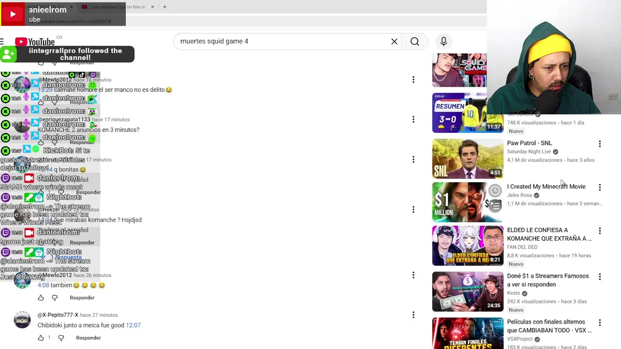Clear the search box with the X icon
621x349 pixels.
point(394,42)
